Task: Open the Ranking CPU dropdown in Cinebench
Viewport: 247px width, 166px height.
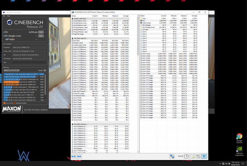Action: pos(12,70)
